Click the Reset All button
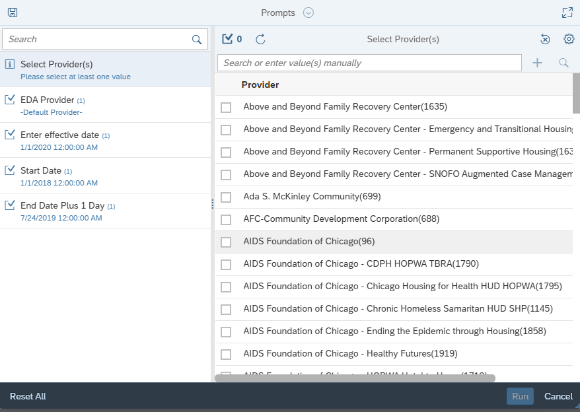 click(x=28, y=396)
